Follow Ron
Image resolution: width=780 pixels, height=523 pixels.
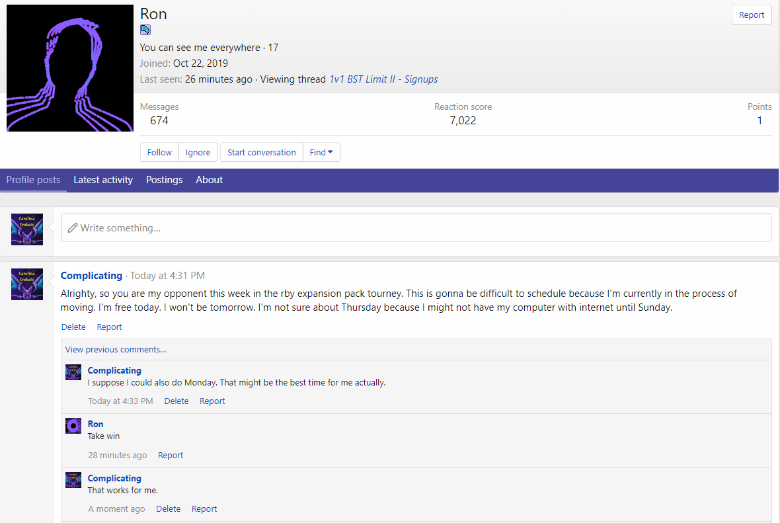159,152
